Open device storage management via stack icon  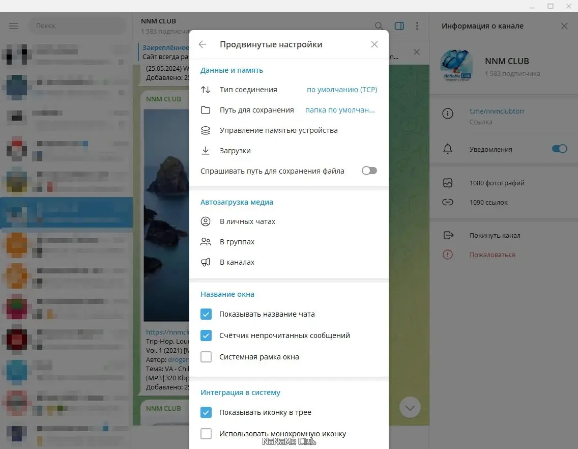(x=206, y=130)
